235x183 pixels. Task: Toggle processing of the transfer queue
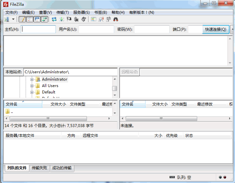[x=61, y=19]
